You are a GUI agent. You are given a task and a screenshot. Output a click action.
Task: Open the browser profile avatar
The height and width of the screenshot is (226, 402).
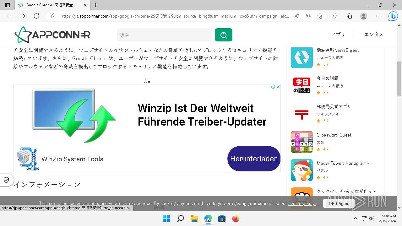(364, 16)
